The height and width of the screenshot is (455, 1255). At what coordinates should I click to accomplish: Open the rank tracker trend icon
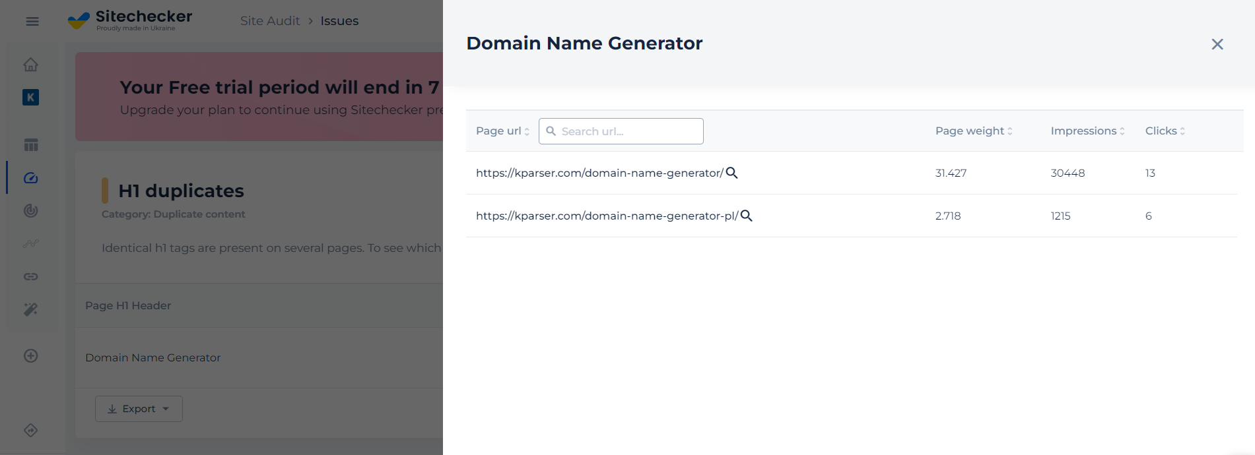pyautogui.click(x=31, y=243)
